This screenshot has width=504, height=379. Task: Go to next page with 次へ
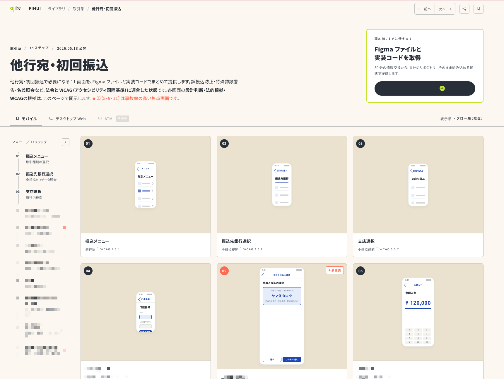point(445,9)
